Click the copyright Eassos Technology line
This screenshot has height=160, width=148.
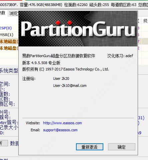coord(66,69)
